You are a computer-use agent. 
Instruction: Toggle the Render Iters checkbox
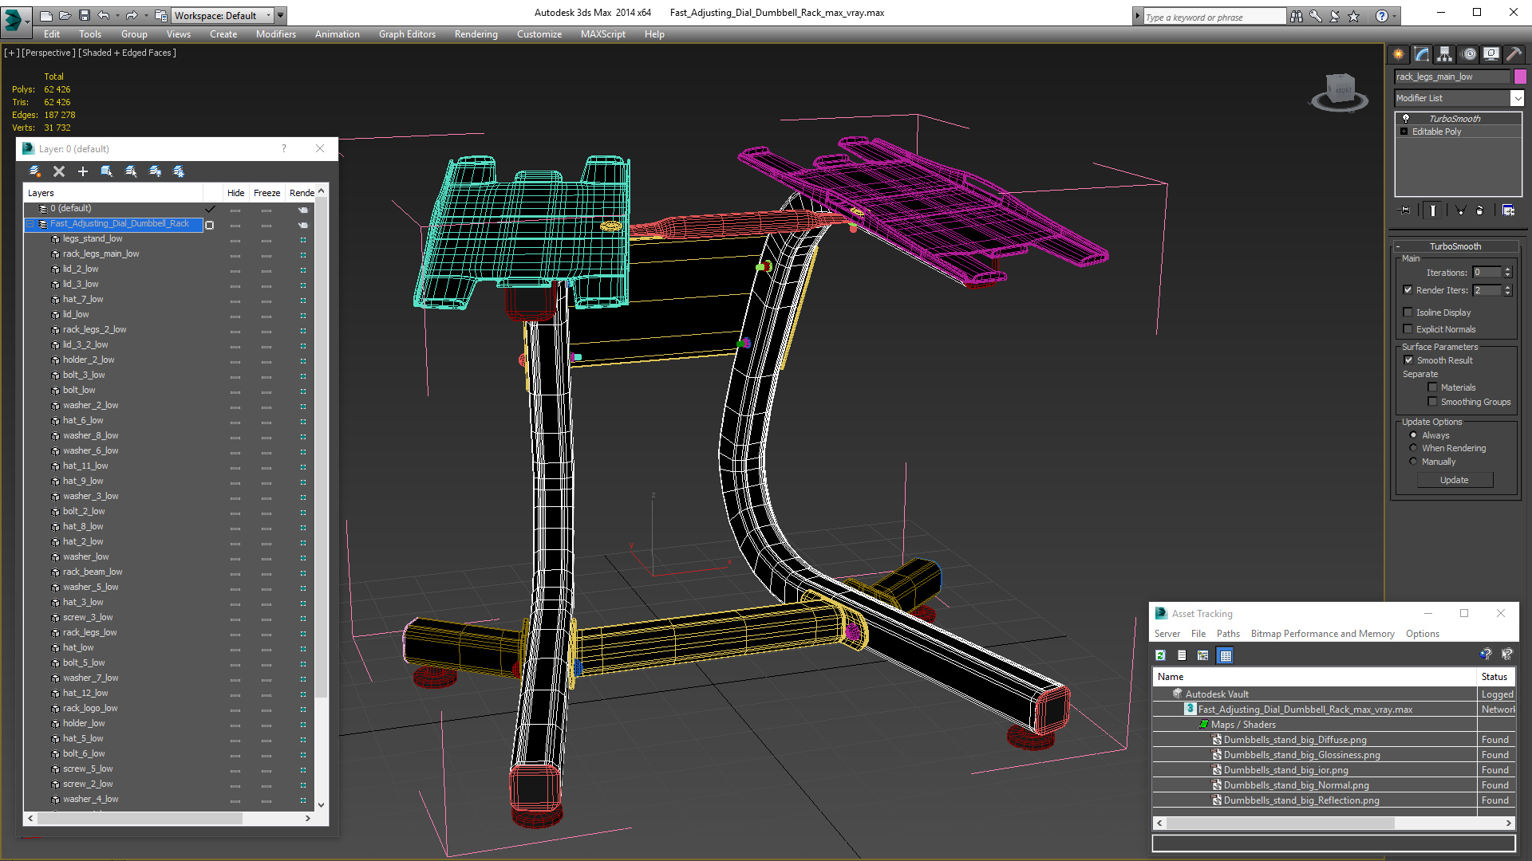click(x=1408, y=290)
